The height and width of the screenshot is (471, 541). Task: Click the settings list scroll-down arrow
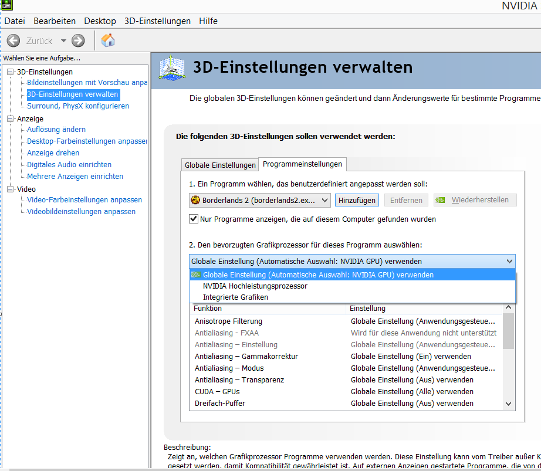click(508, 404)
